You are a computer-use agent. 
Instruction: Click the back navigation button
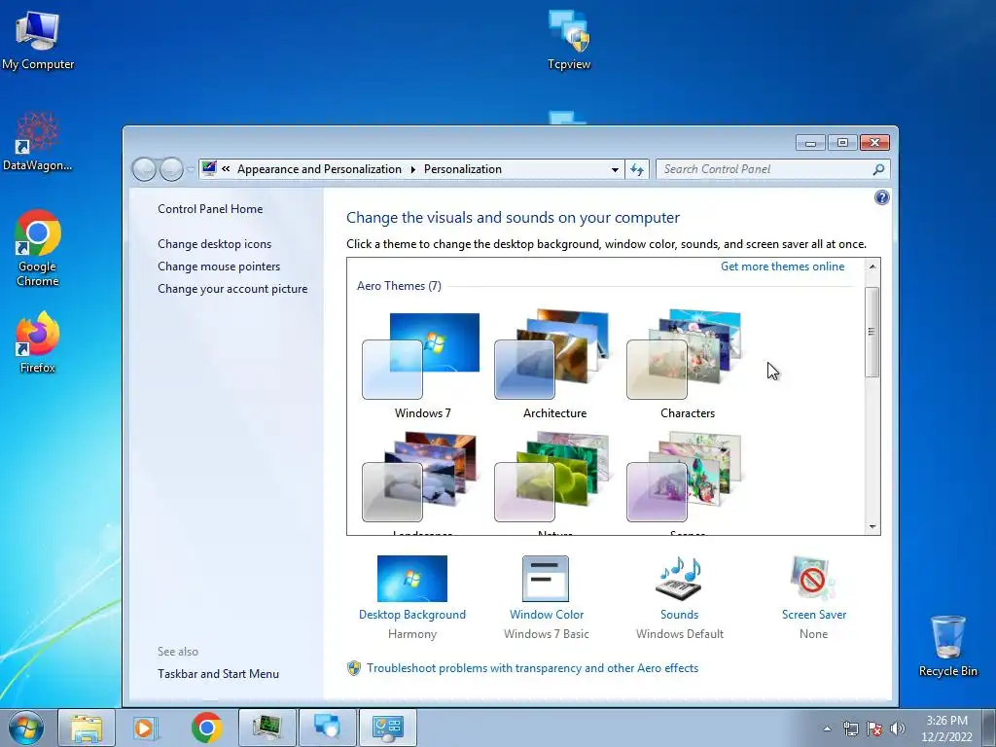144,169
